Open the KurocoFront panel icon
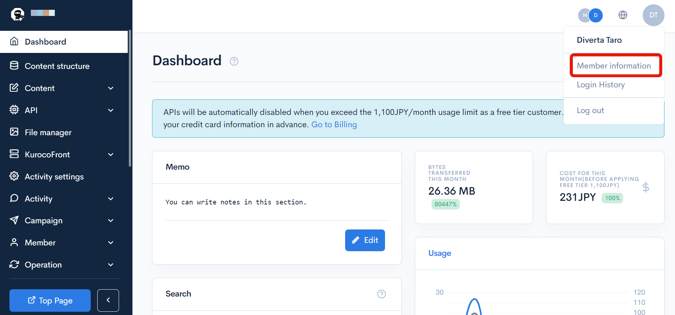 coord(14,154)
